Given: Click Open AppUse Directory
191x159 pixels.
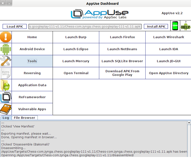Looking at the screenshot, I should point(168,73).
